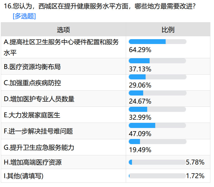This screenshot has height=187, width=214.
Task: Click the 5.78% progress bar
Action: coord(157,162)
